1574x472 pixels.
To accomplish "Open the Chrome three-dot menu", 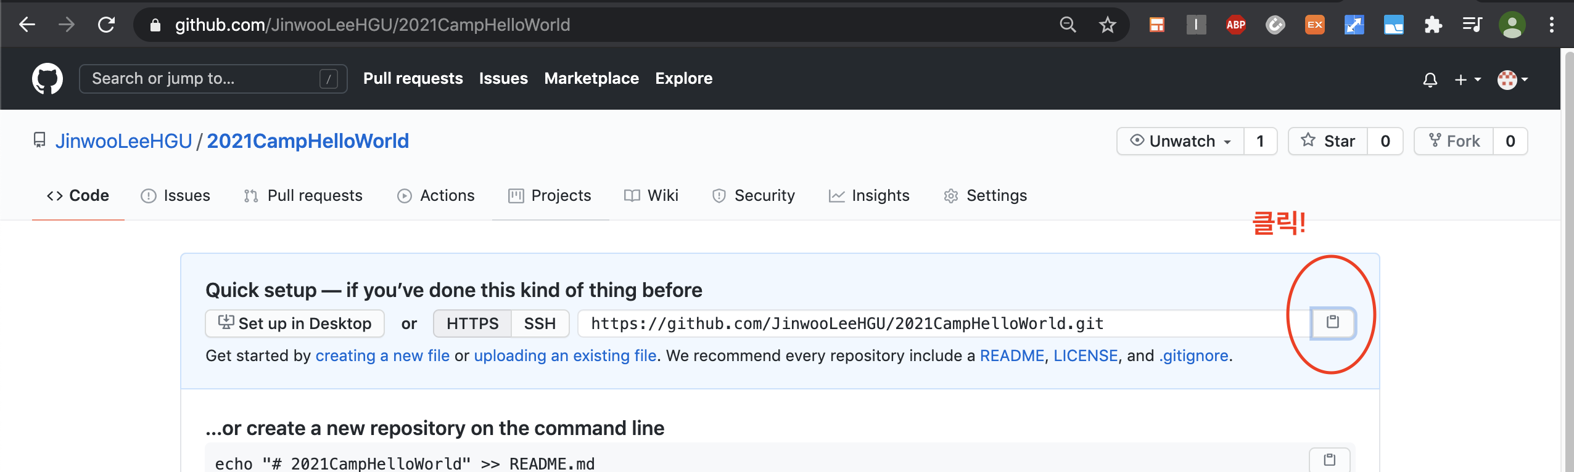I will tap(1551, 25).
